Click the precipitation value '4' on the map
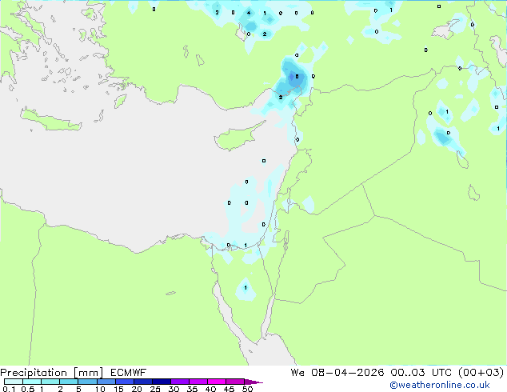This screenshot has width=507, height=392. click(x=249, y=13)
